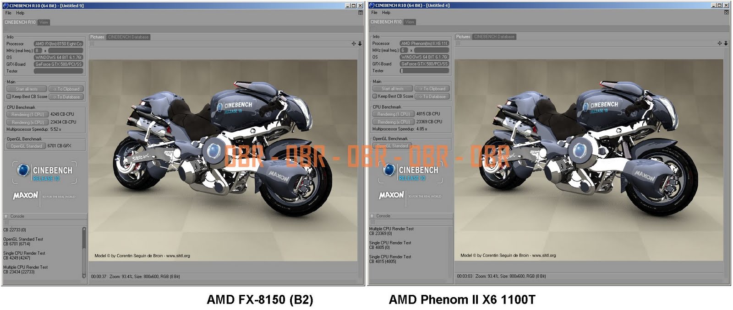Click status text 00:00:37 Zoom 93.4%
Viewport: 733px width, 310px height.
(136, 277)
